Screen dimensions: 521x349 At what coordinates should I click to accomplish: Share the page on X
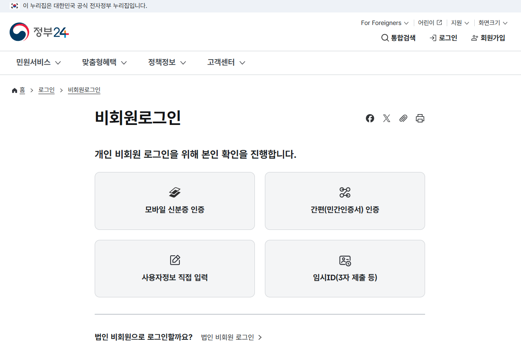[386, 118]
